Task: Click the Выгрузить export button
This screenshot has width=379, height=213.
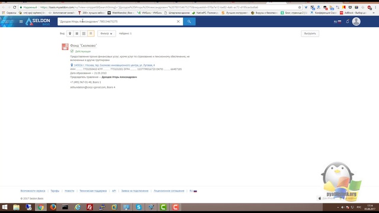Action: pyautogui.click(x=310, y=34)
